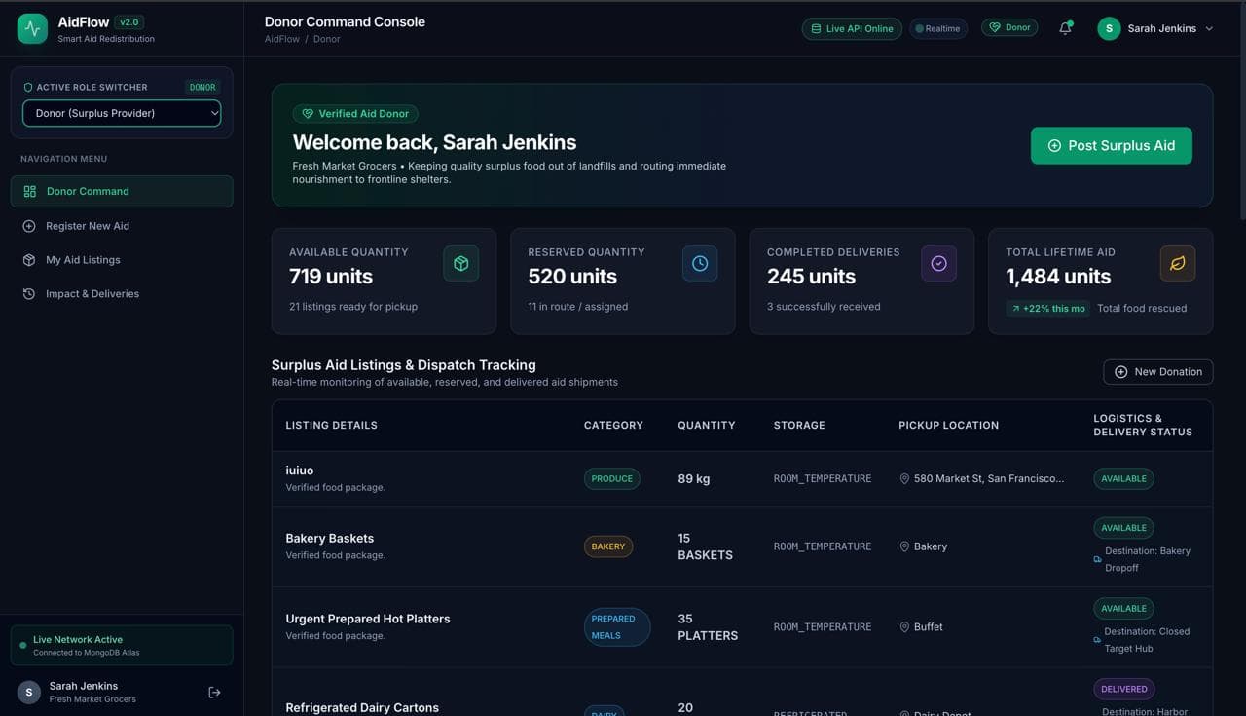Click the S avatar in the sidebar footer
This screenshot has width=1246, height=716.
pyautogui.click(x=29, y=692)
